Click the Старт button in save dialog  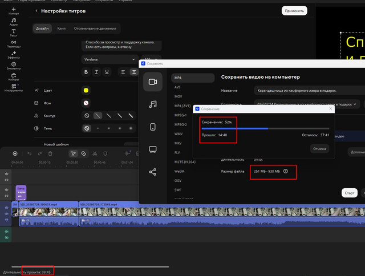(x=350, y=193)
